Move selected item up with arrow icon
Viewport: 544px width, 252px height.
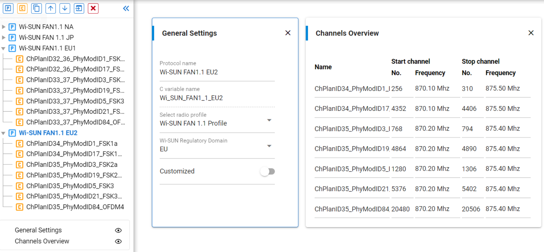51,8
